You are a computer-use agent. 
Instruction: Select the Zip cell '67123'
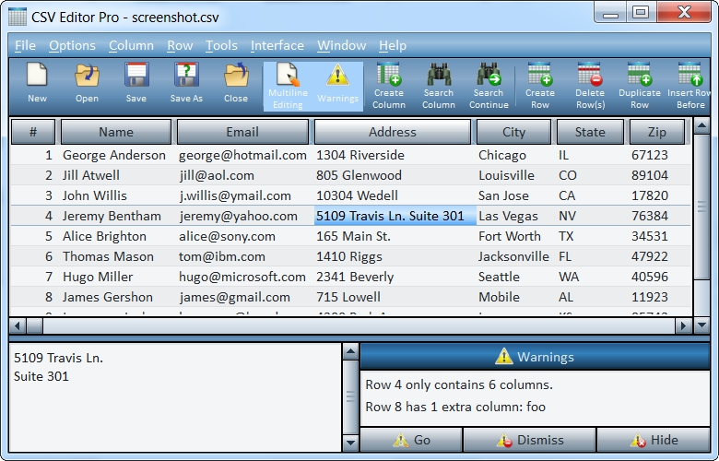coord(650,155)
